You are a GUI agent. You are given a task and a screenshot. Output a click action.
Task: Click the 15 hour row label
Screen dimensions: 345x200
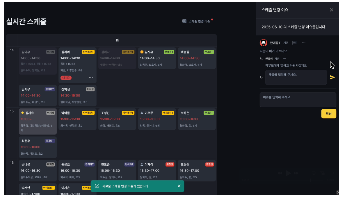[12, 111]
